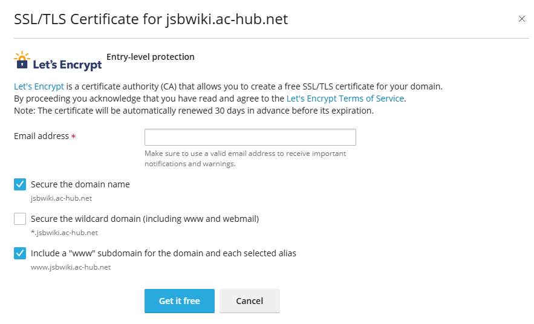Click the Include a "www" subdomain label text
534x324 pixels.
click(163, 253)
